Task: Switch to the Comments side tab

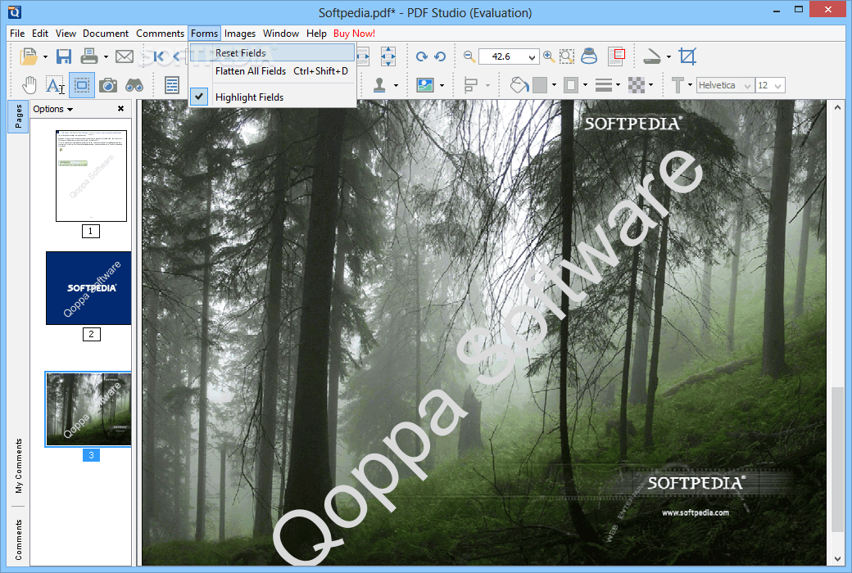Action: click(x=19, y=539)
